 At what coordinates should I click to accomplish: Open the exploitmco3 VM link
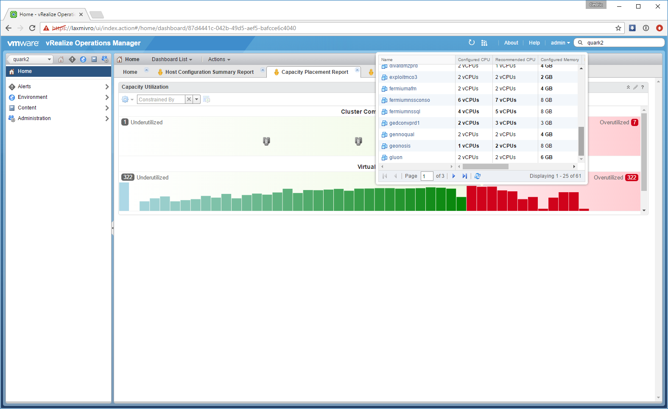[x=403, y=77]
